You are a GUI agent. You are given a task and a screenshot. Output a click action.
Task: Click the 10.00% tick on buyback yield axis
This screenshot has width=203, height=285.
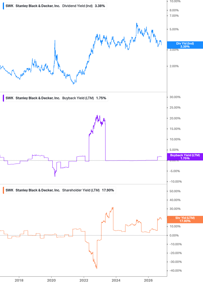[175, 140]
